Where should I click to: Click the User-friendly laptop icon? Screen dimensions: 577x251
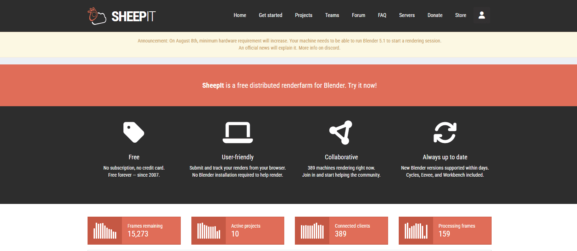point(238,132)
